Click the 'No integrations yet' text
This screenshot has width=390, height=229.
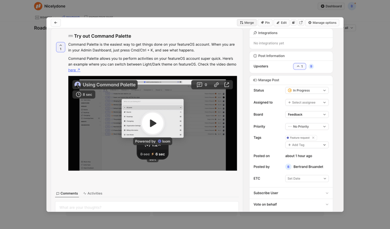click(269, 43)
